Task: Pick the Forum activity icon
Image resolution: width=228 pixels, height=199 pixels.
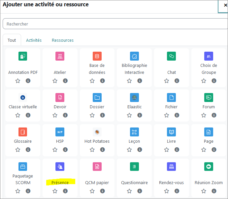Action: 209,97
